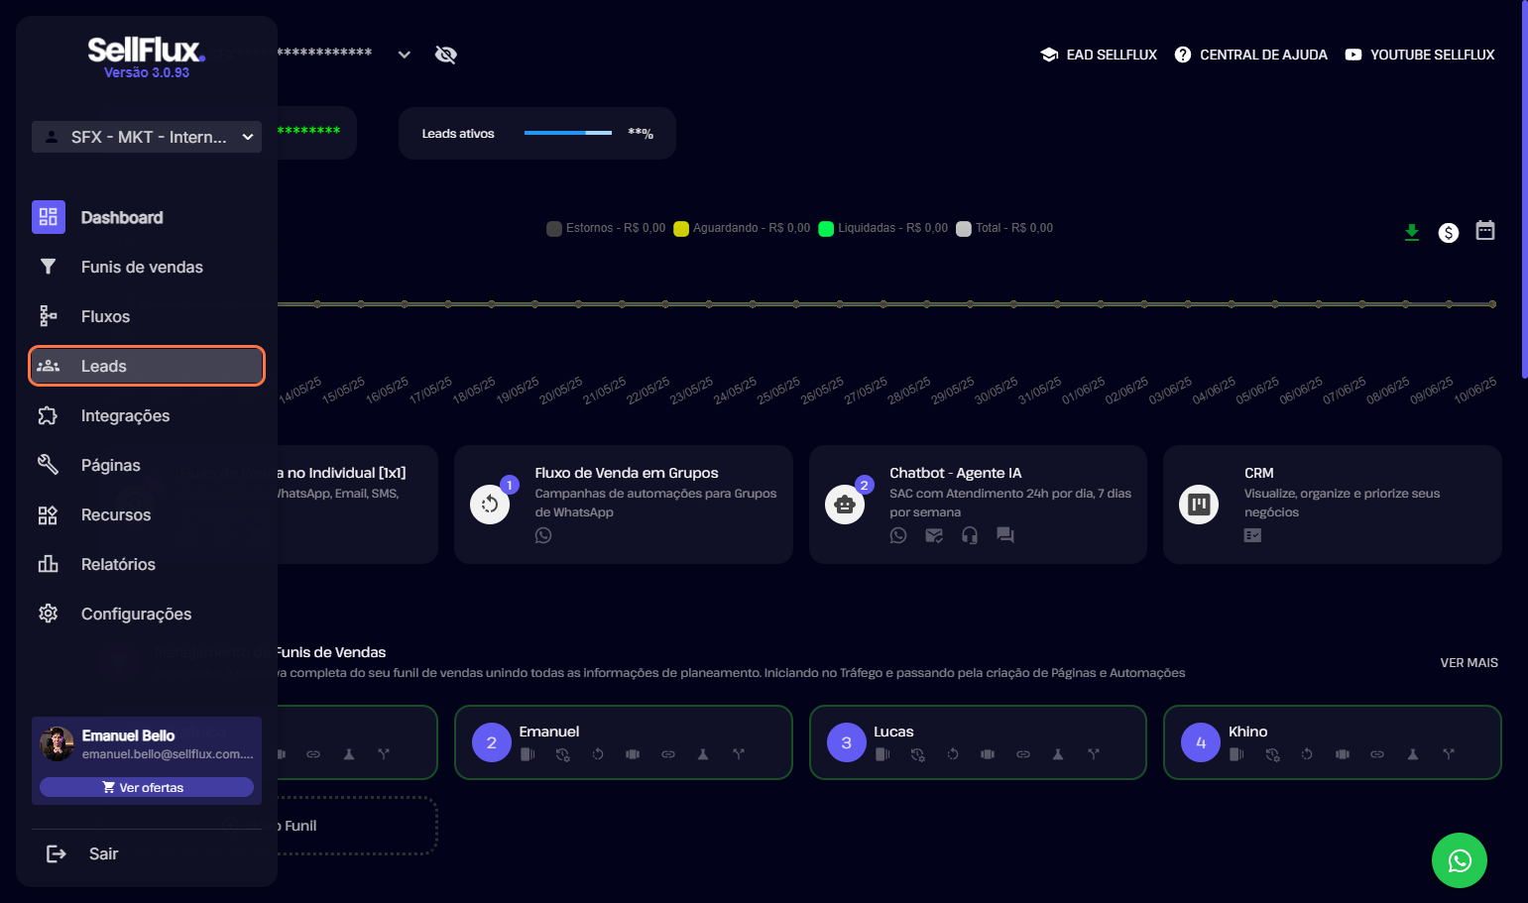Open the Dashboard menu item

coord(147,217)
